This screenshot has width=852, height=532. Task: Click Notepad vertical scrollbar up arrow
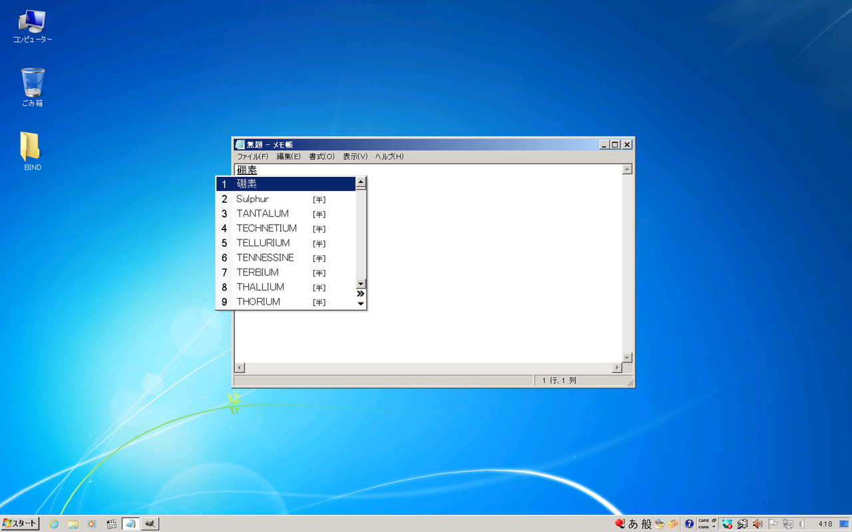[626, 170]
